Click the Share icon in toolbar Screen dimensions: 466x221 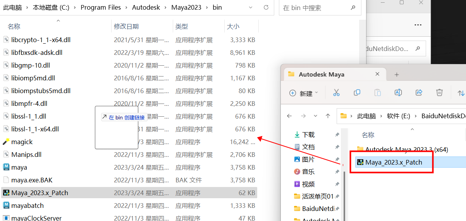(x=418, y=93)
